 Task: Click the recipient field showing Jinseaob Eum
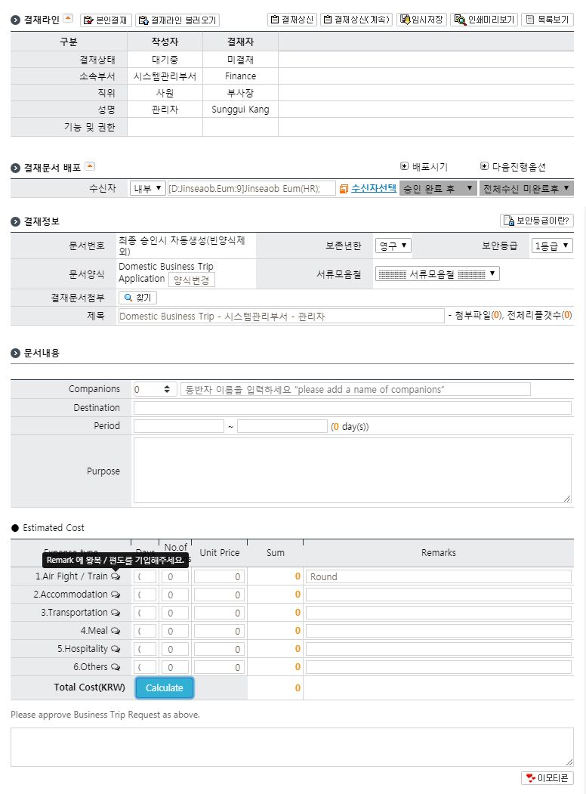click(x=251, y=188)
